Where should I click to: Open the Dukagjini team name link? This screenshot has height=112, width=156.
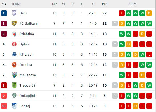tap(27, 96)
